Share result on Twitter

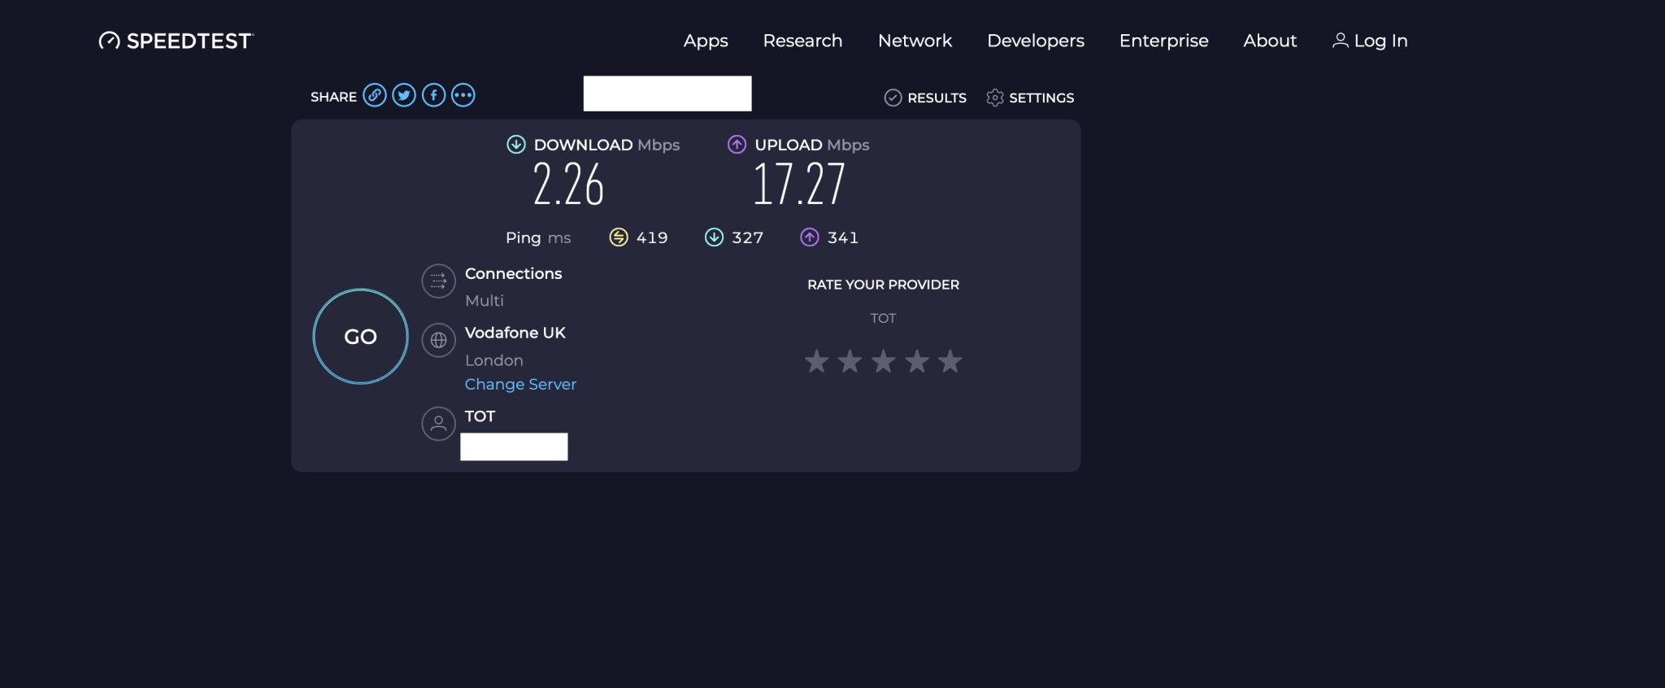point(404,95)
